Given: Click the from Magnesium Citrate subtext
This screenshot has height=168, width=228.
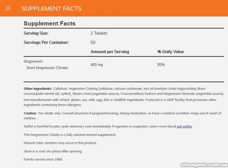Looking at the screenshot, I should [x=47, y=68].
